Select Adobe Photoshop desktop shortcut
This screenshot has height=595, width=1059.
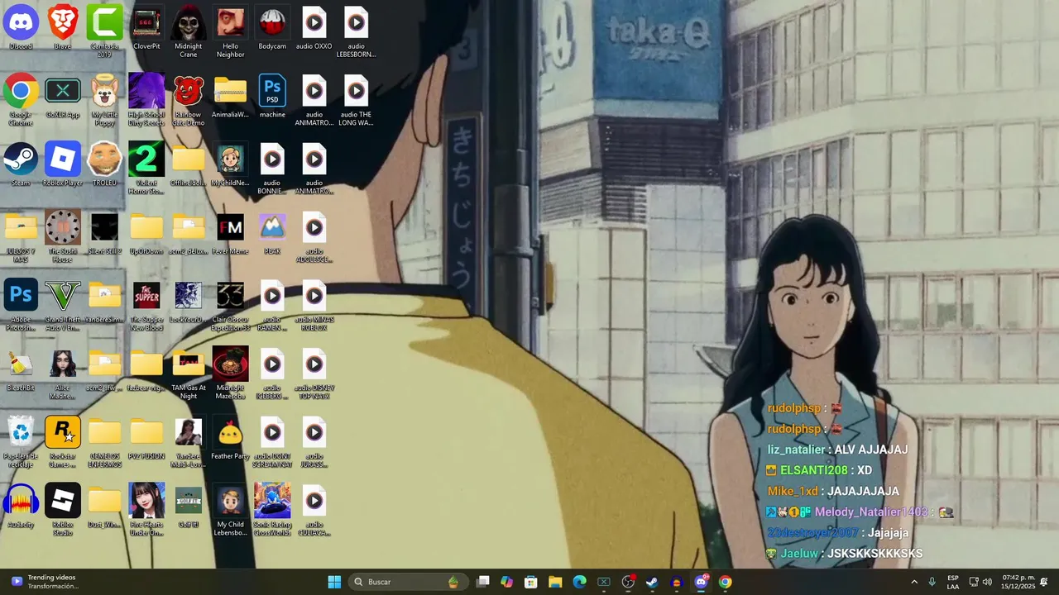[21, 305]
